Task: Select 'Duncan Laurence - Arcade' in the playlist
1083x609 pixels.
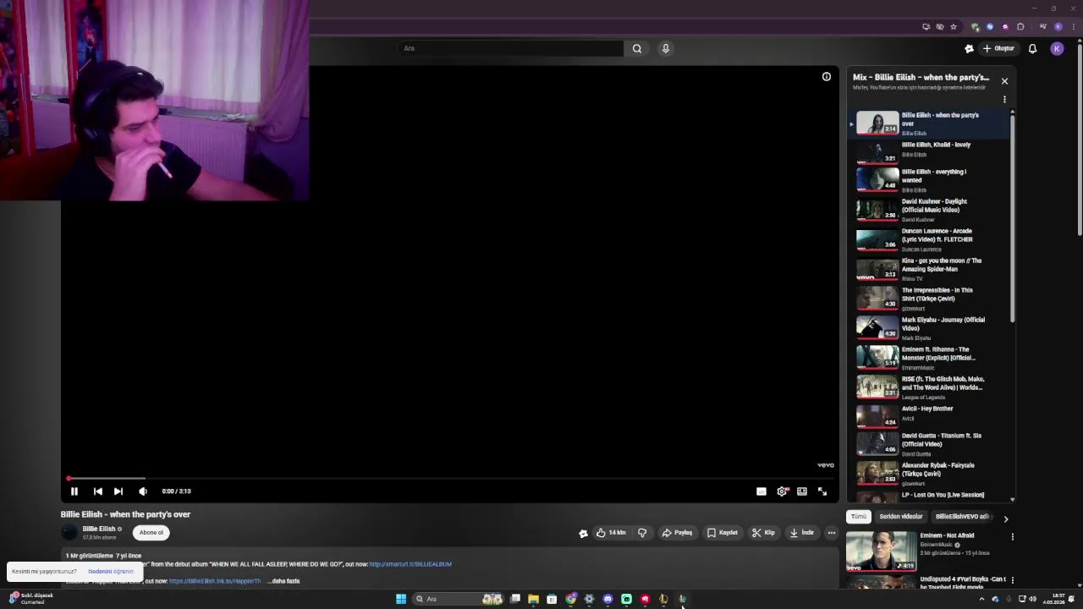Action: tap(929, 239)
